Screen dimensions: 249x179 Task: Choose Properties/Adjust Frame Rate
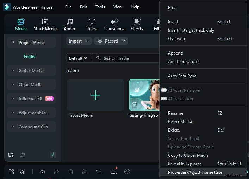[x=203, y=172]
